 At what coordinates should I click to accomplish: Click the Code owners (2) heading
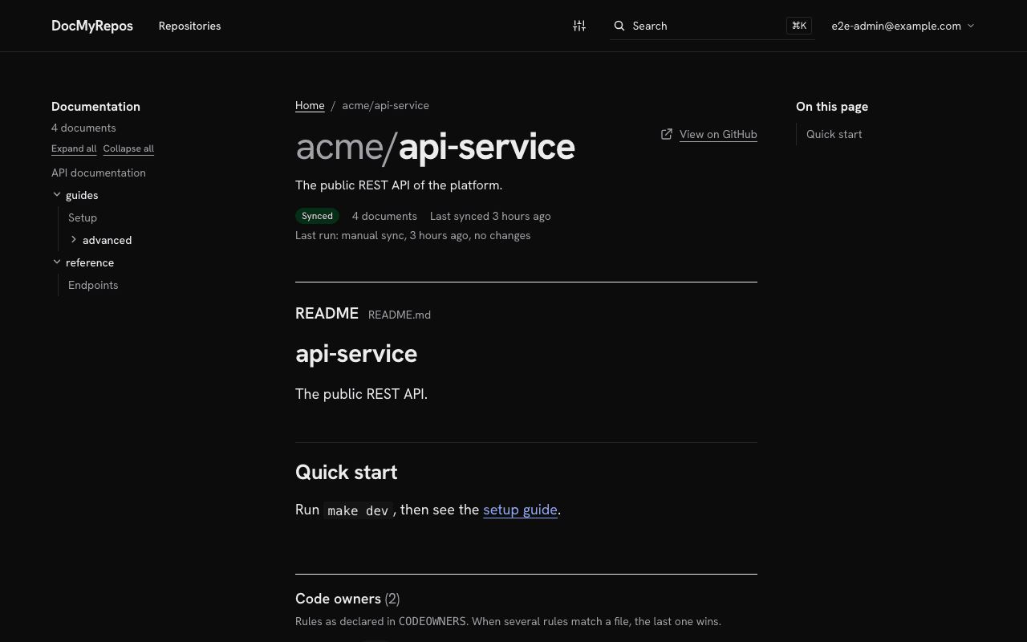point(347,599)
